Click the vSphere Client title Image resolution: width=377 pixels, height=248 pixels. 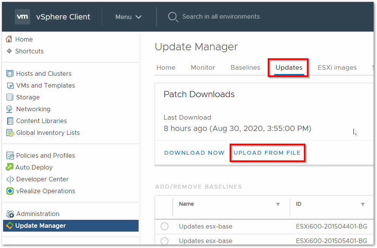pos(63,17)
